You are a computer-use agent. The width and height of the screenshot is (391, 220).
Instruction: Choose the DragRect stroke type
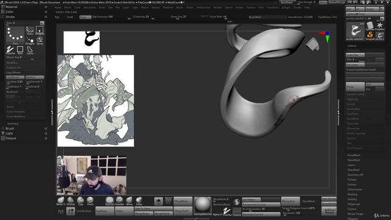click(x=40, y=31)
